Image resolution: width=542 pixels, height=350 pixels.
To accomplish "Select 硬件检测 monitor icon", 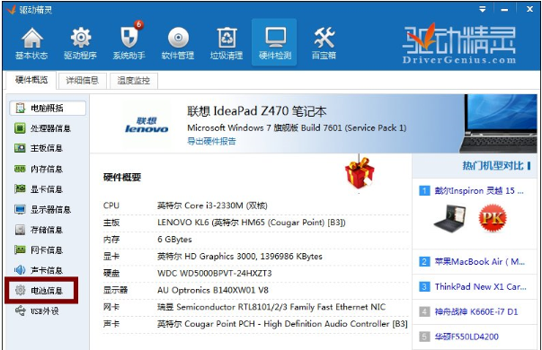I will [x=275, y=43].
